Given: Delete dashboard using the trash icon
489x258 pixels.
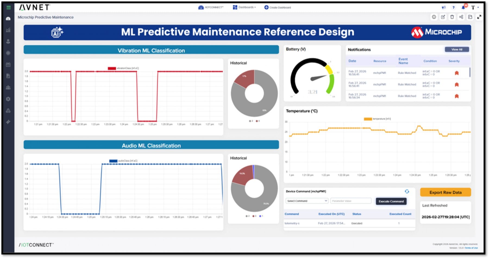Looking at the screenshot, I should tap(452, 17).
